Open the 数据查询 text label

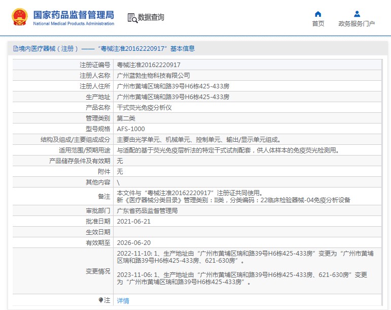151,17
